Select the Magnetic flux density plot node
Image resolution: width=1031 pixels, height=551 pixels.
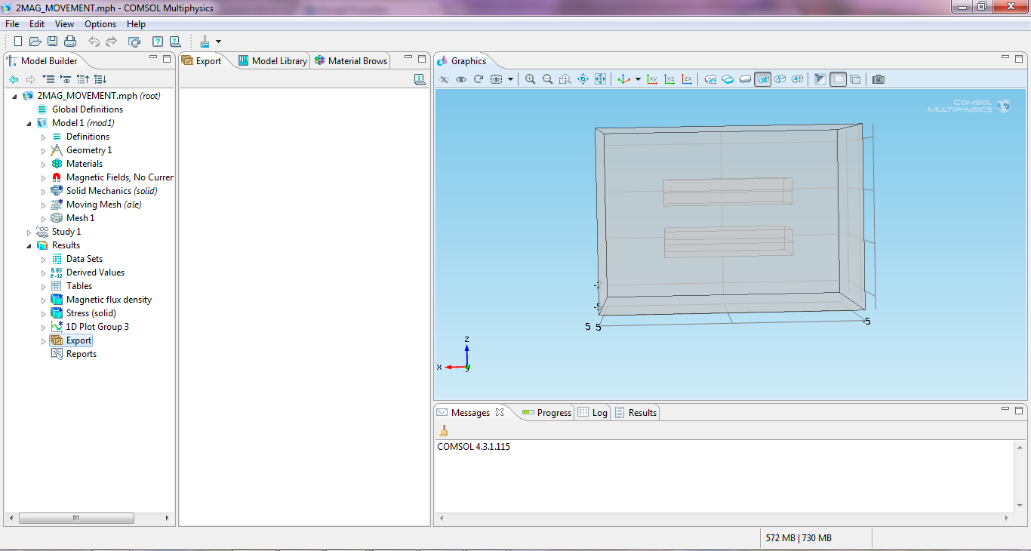(109, 300)
